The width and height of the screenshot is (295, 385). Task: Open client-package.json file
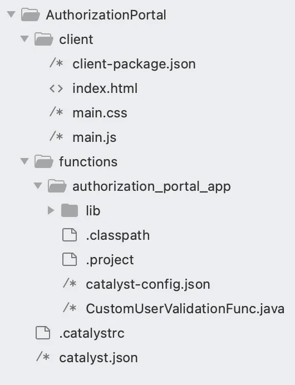click(x=134, y=64)
